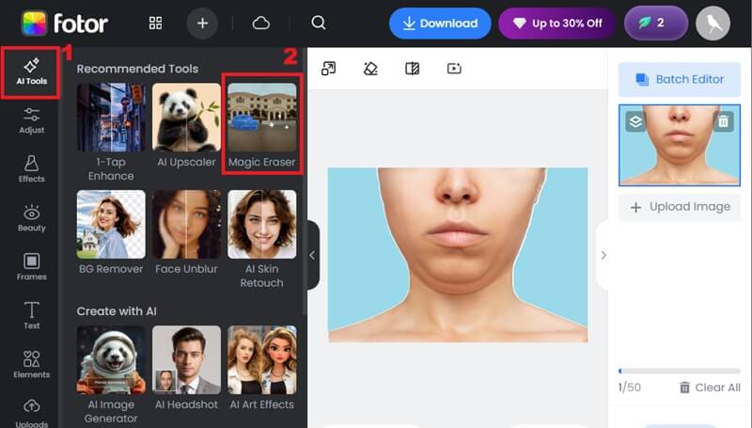Open the Adjust panel in sidebar

tap(31, 119)
